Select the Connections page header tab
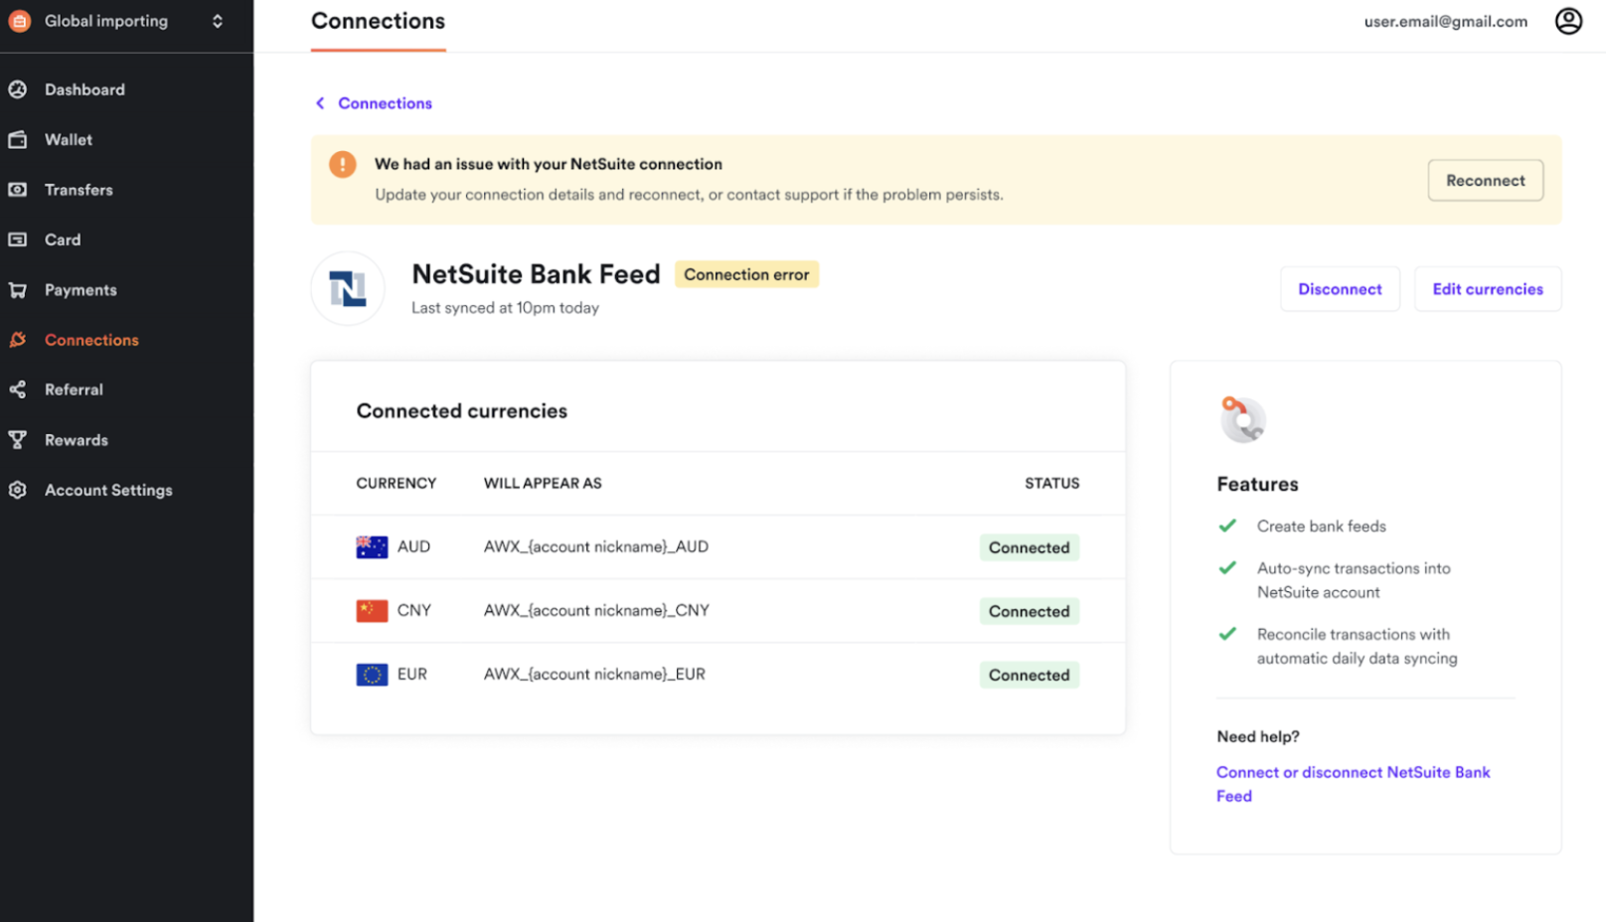1606x922 pixels. pos(378,22)
